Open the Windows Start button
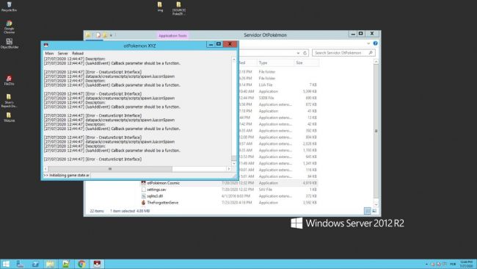477x269 pixels. (5, 264)
